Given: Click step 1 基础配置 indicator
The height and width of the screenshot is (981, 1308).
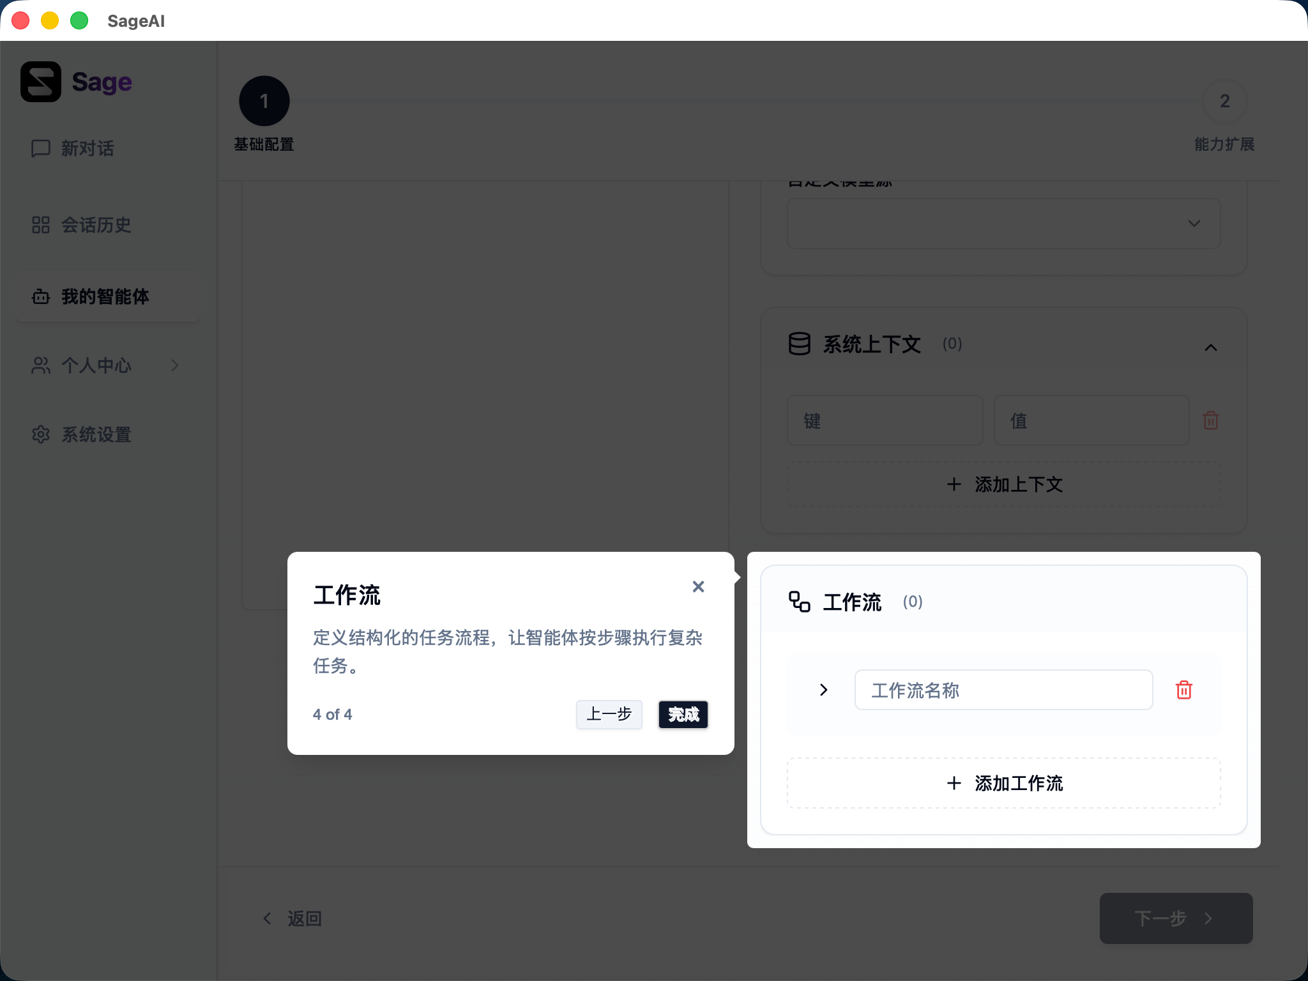Looking at the screenshot, I should 264,100.
